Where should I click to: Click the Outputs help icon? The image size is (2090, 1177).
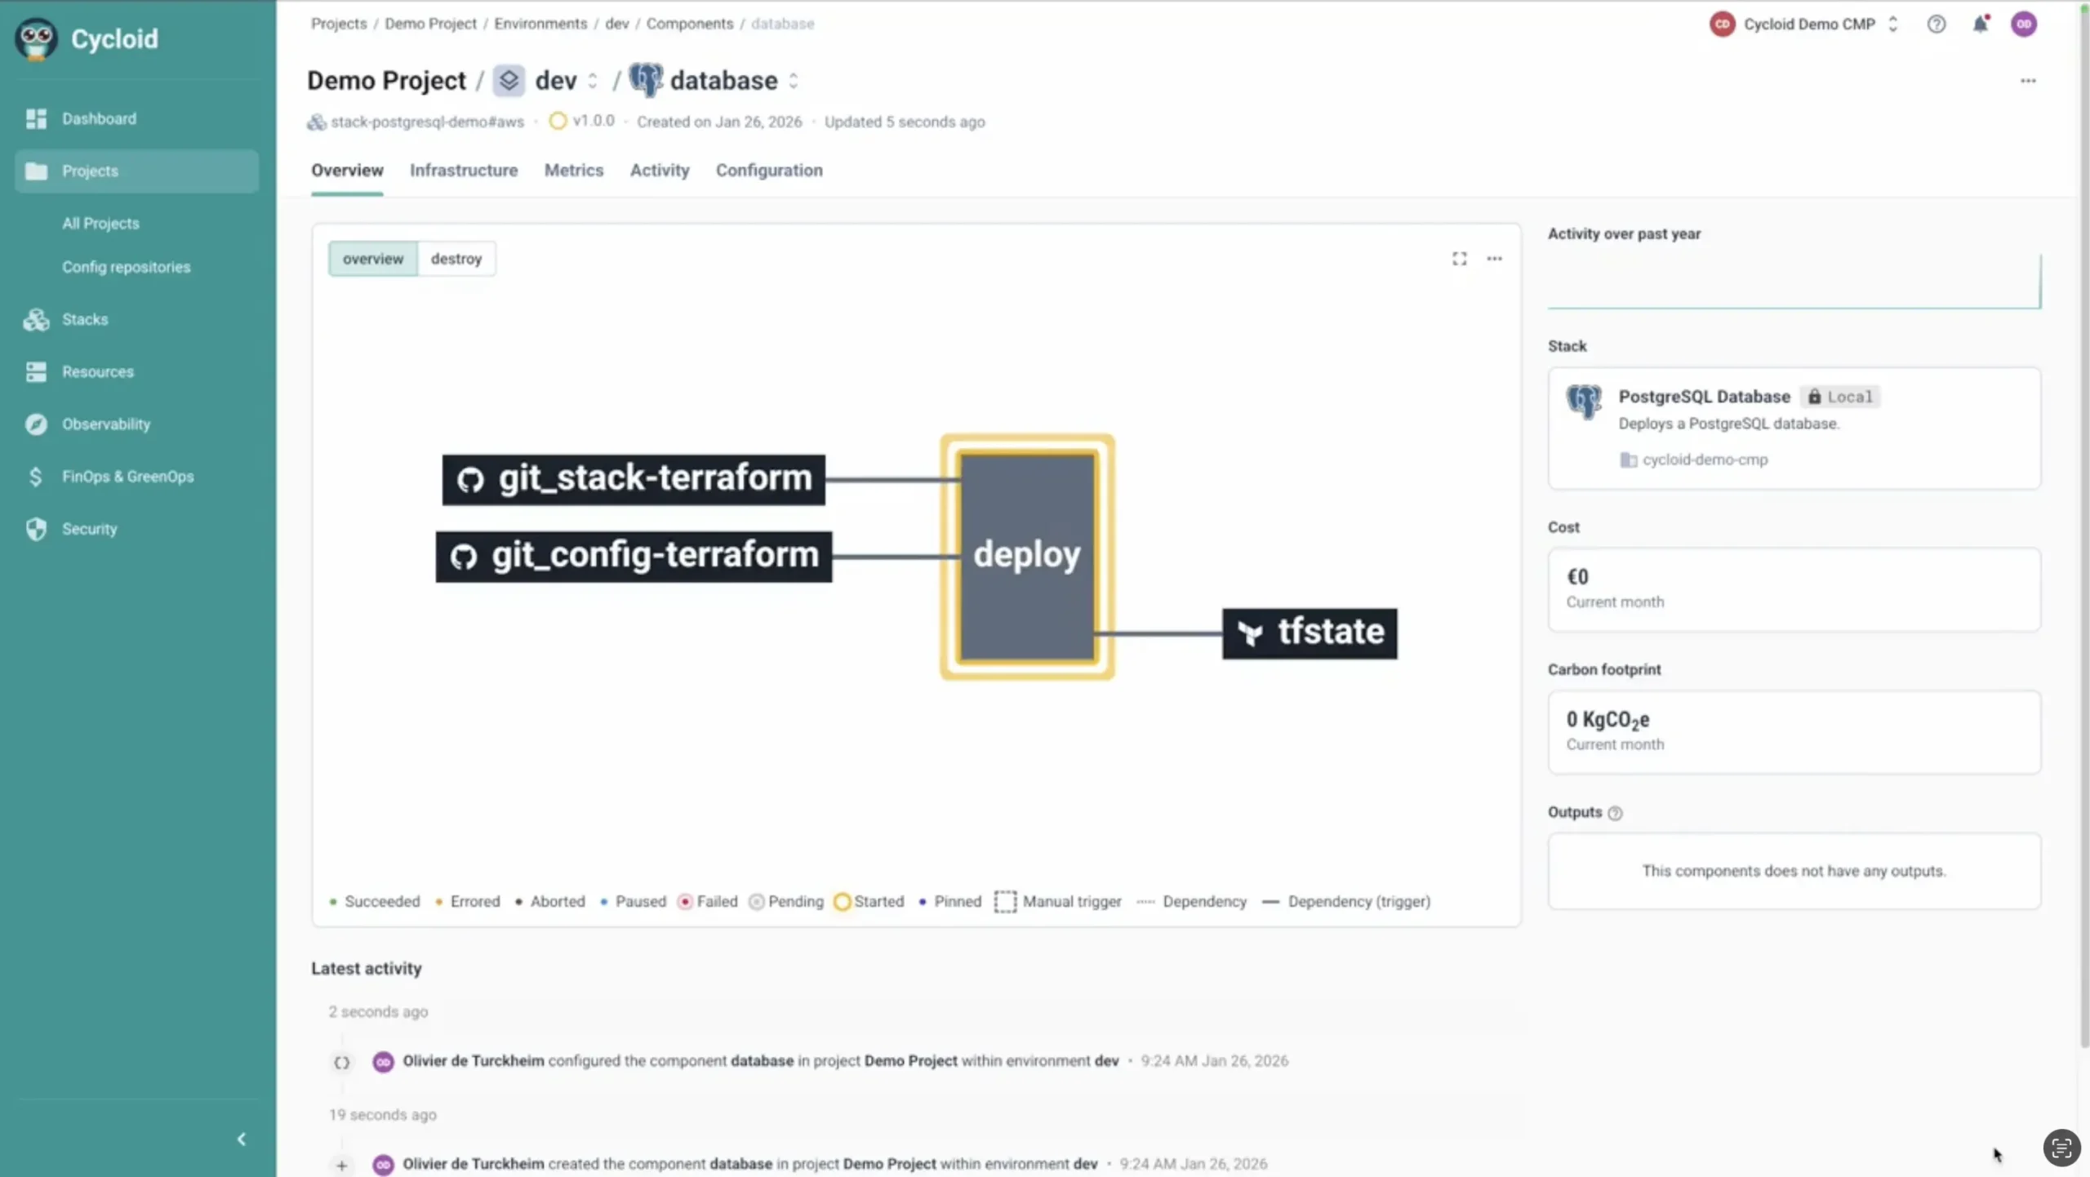coord(1615,813)
